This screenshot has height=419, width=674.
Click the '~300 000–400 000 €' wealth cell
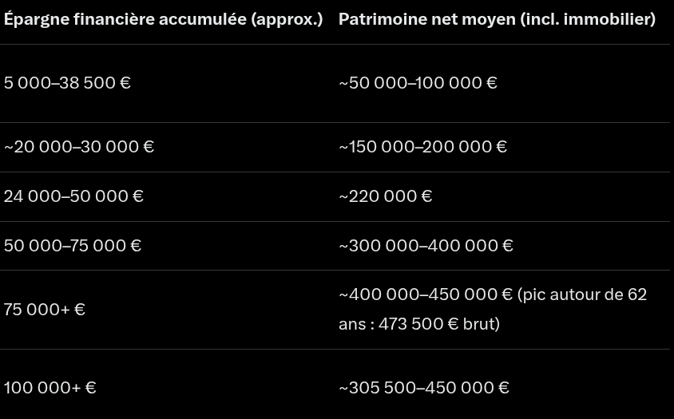pos(426,246)
